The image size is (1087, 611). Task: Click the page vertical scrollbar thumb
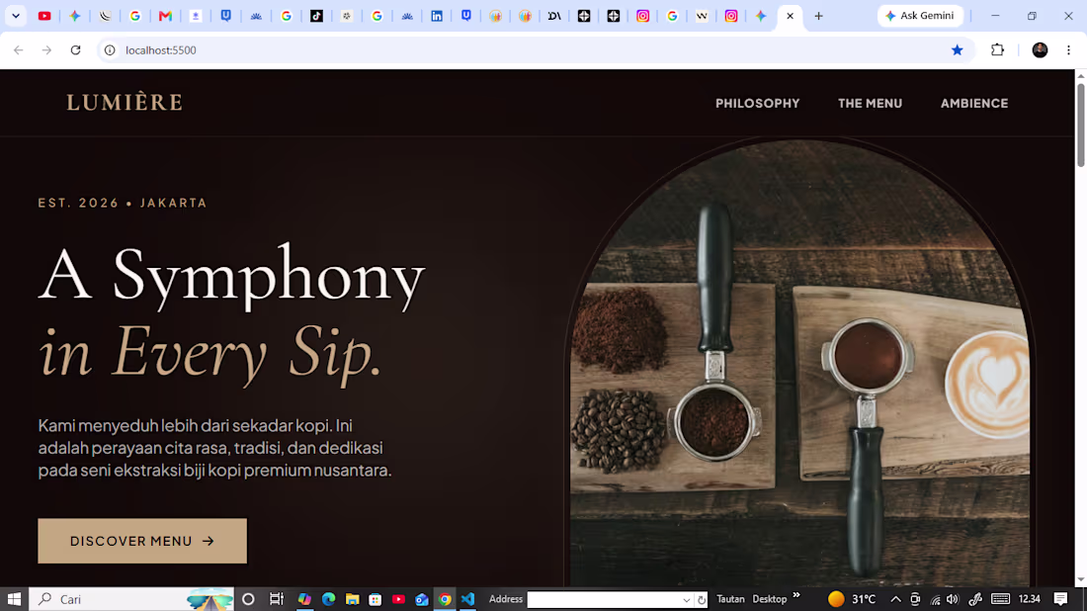point(1080,125)
